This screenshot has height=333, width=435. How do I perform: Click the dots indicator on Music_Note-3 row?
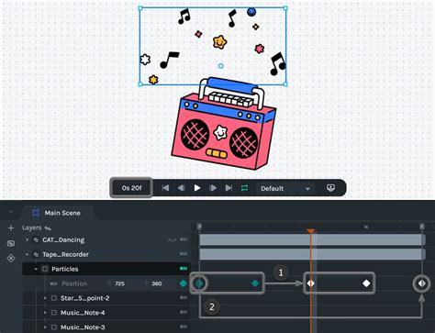click(184, 327)
